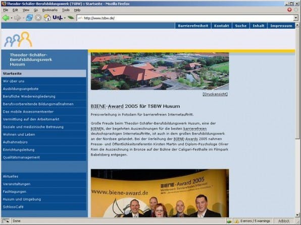301x225 pixels.
Task: Open Veranstaltungen sidebar link
Action: click(x=44, y=184)
